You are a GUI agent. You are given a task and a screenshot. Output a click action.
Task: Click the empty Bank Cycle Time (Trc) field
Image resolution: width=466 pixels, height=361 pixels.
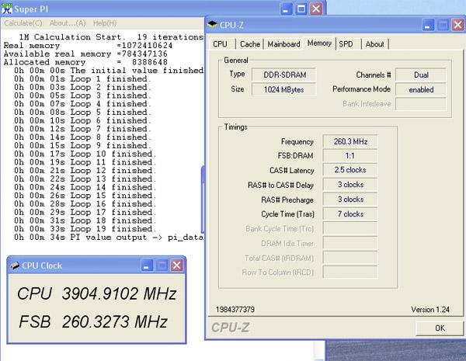tap(350, 228)
